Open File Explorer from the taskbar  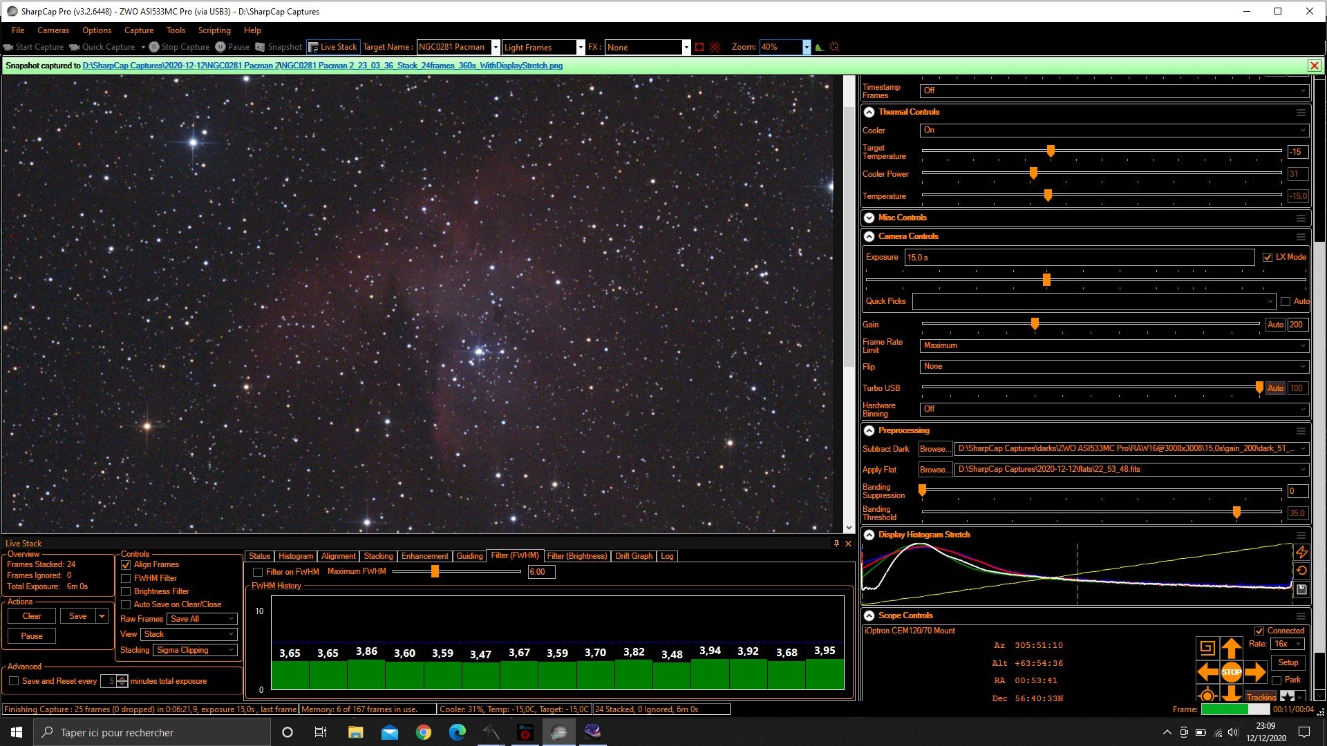(356, 732)
